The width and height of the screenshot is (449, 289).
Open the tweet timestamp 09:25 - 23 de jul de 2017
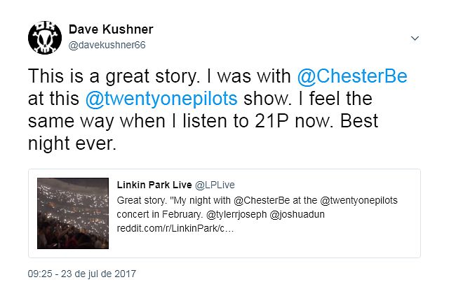coord(81,274)
